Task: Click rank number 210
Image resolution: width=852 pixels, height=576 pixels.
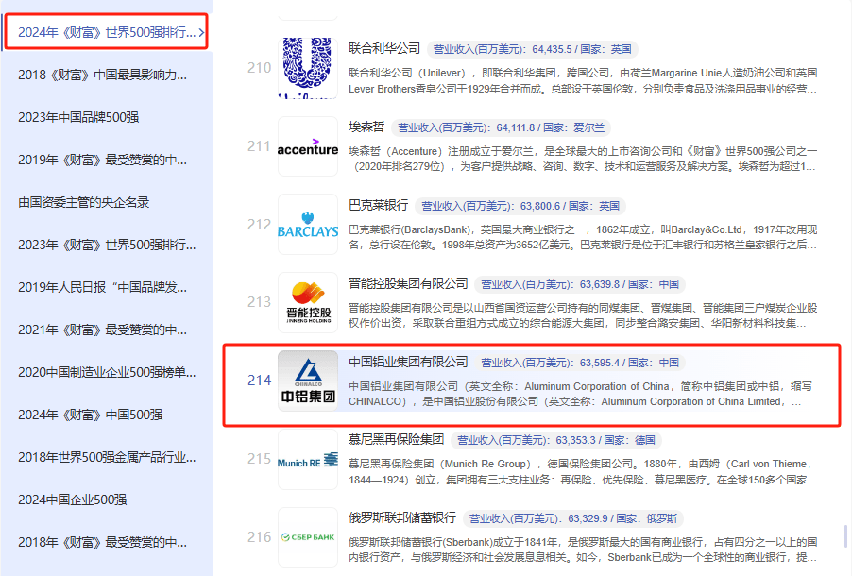Action: pyautogui.click(x=259, y=68)
